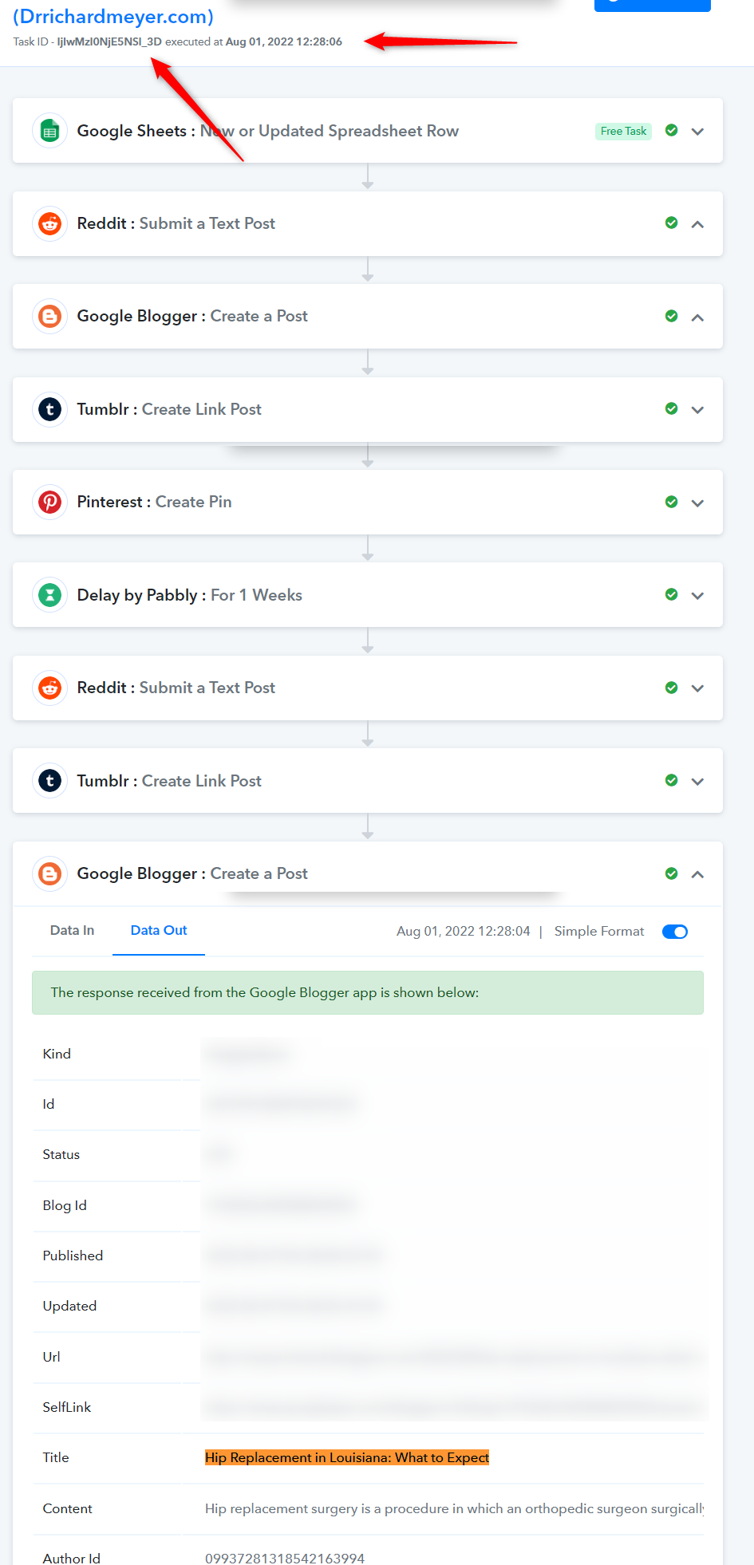Click the Free Task badge
The image size is (754, 1565).
coord(623,131)
